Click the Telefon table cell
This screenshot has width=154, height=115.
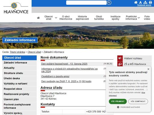51,112
